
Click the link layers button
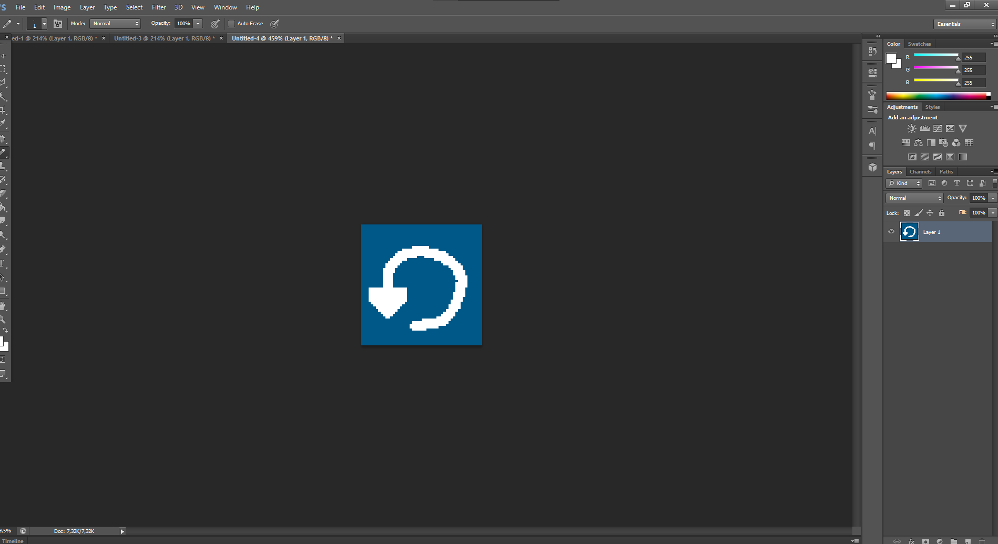(897, 541)
